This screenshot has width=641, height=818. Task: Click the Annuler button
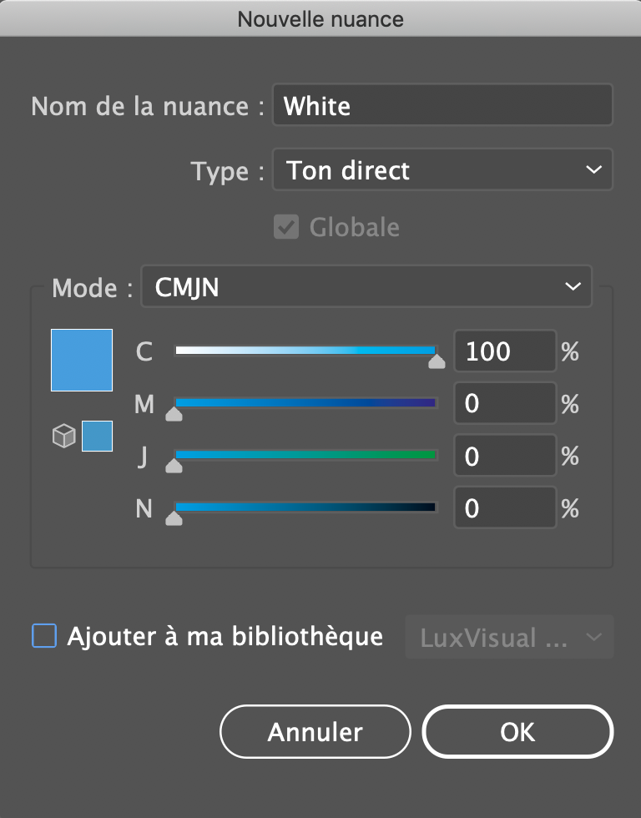[315, 732]
